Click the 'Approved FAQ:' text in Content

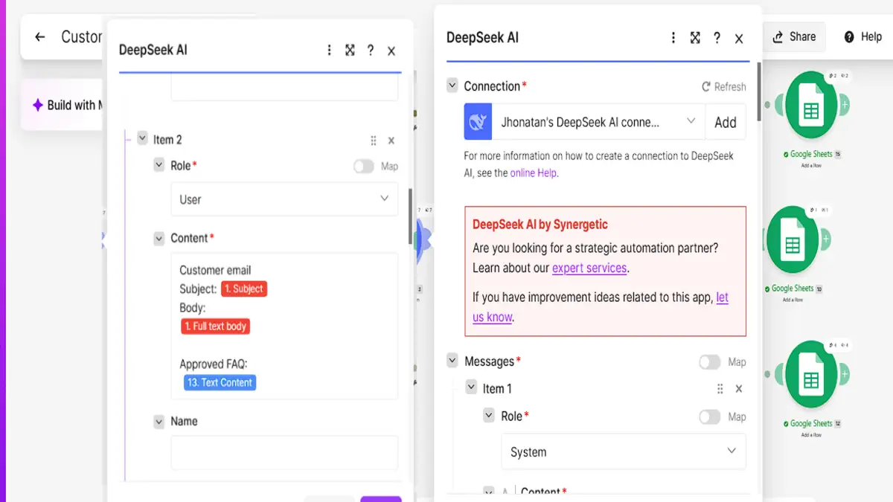[x=213, y=364]
